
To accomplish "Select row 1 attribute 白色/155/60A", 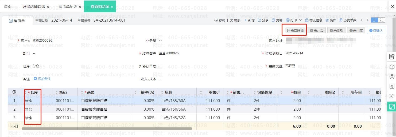I will [x=173, y=101].
